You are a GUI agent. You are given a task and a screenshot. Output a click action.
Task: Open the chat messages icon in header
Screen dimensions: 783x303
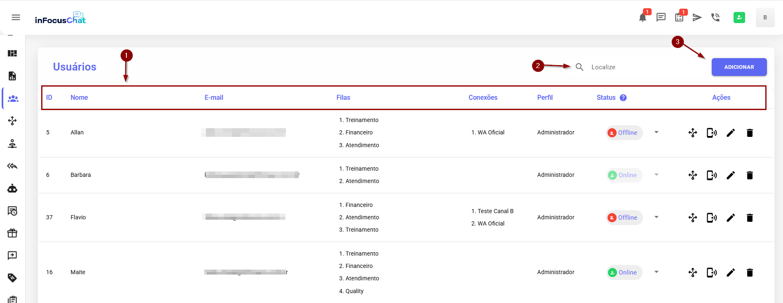pos(661,17)
